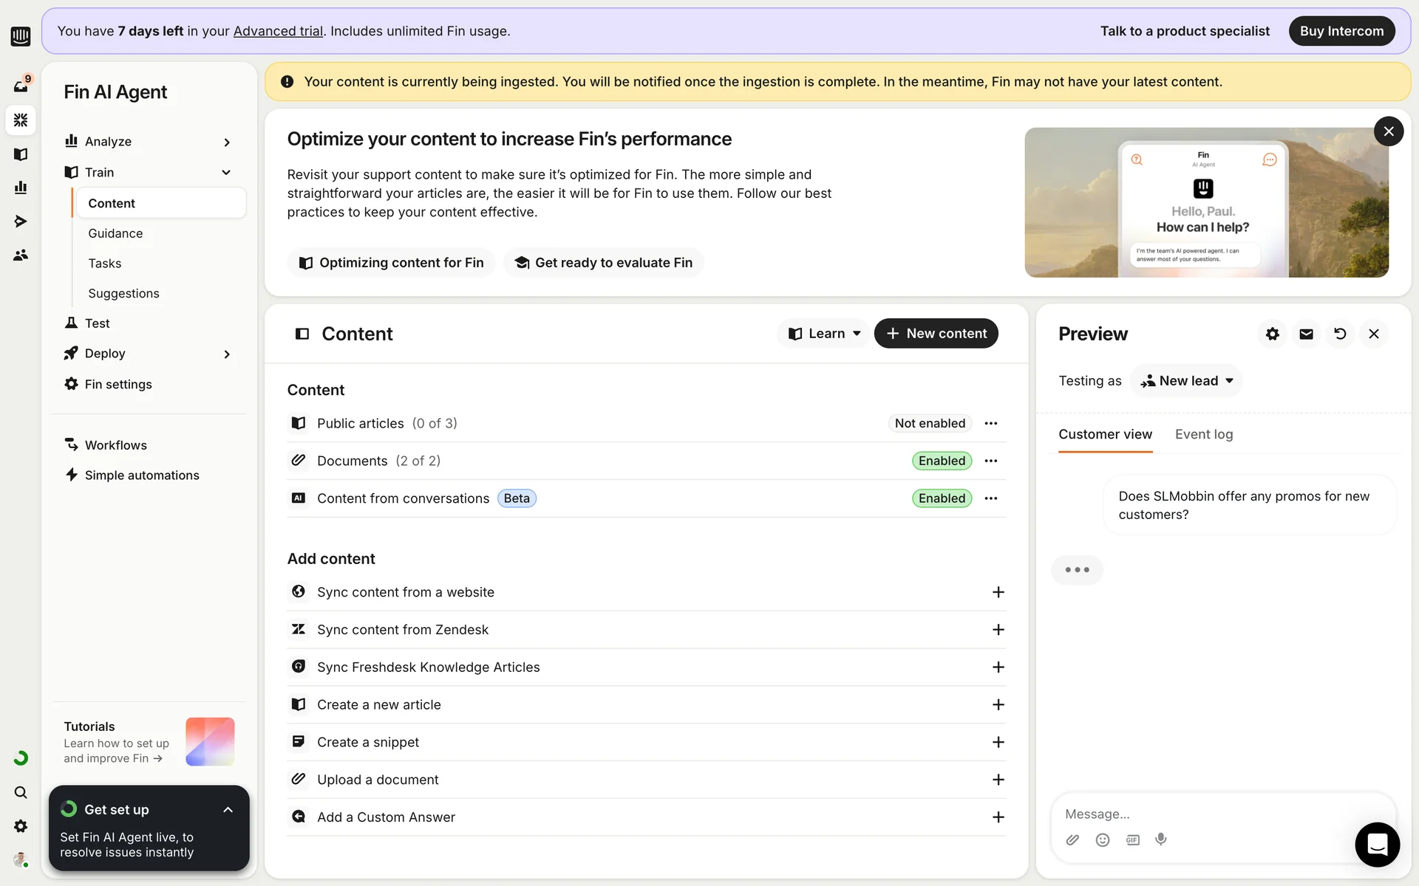
Task: Open the Intercom Messenger launcher bubble
Action: pos(1377,844)
